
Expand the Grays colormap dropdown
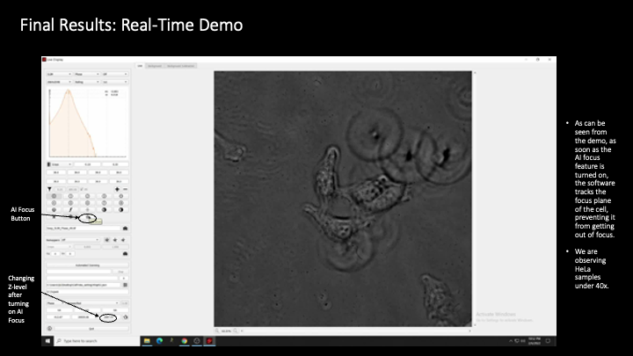pyautogui.click(x=58, y=163)
